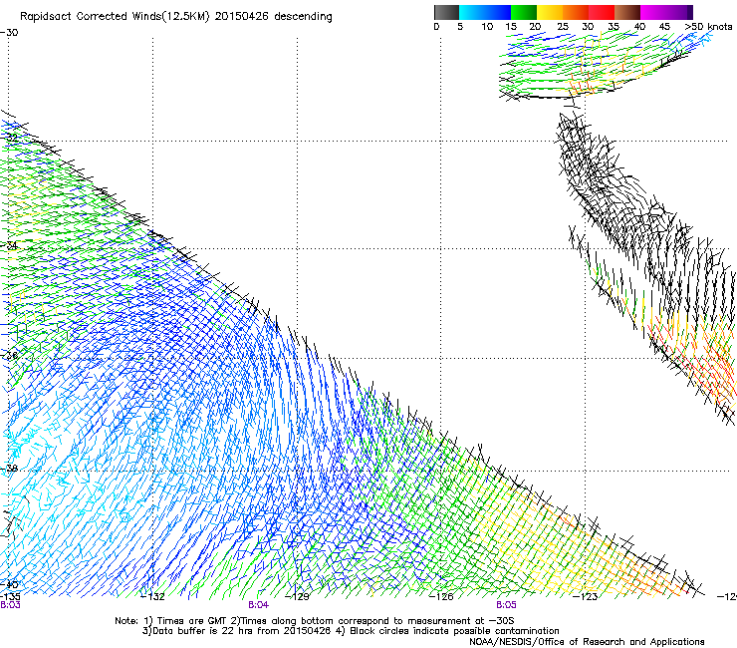Click the dark purple 45-50 knots swatch
This screenshot has height=648, width=737.
679,12
